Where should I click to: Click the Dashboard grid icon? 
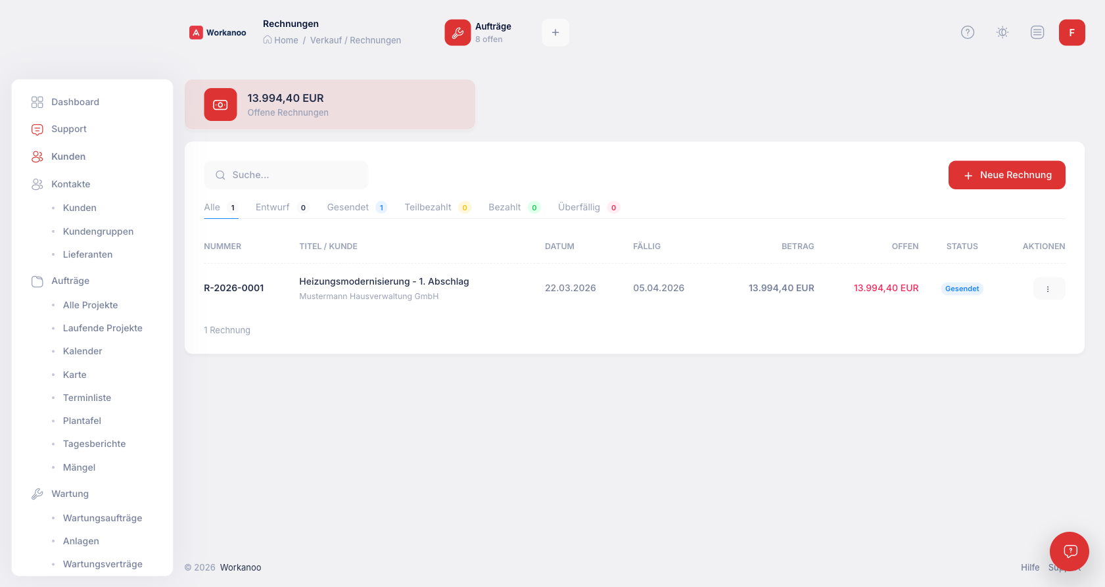tap(37, 102)
